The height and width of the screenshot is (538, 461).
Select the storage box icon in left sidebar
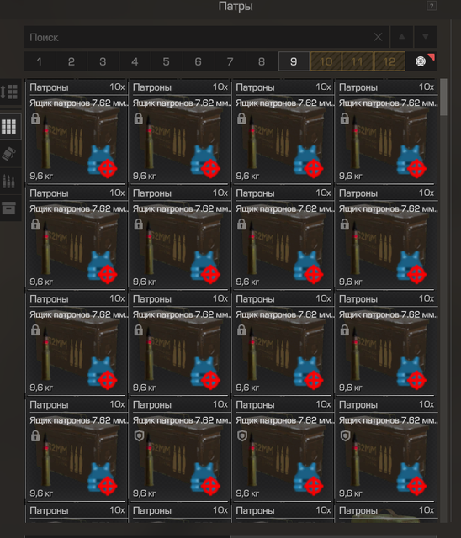pyautogui.click(x=8, y=208)
